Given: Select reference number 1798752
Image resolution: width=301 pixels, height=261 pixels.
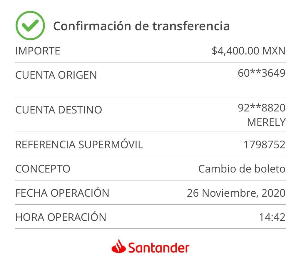Looking at the screenshot, I should click(x=265, y=145).
